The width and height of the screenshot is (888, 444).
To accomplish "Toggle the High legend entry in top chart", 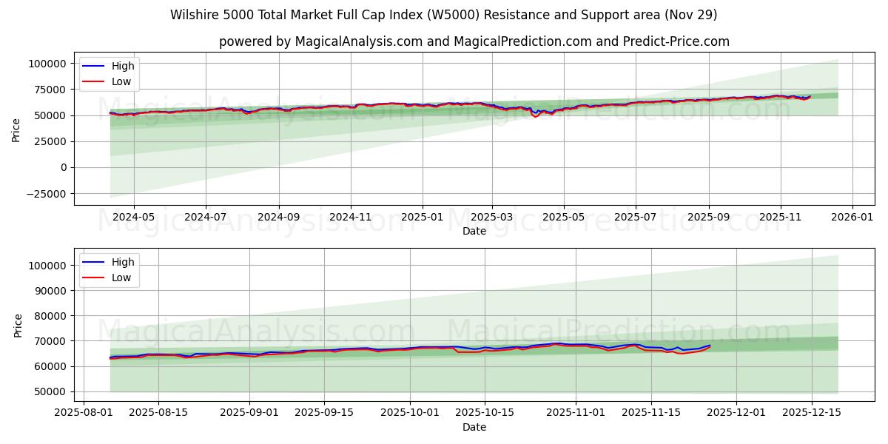I will 124,66.
